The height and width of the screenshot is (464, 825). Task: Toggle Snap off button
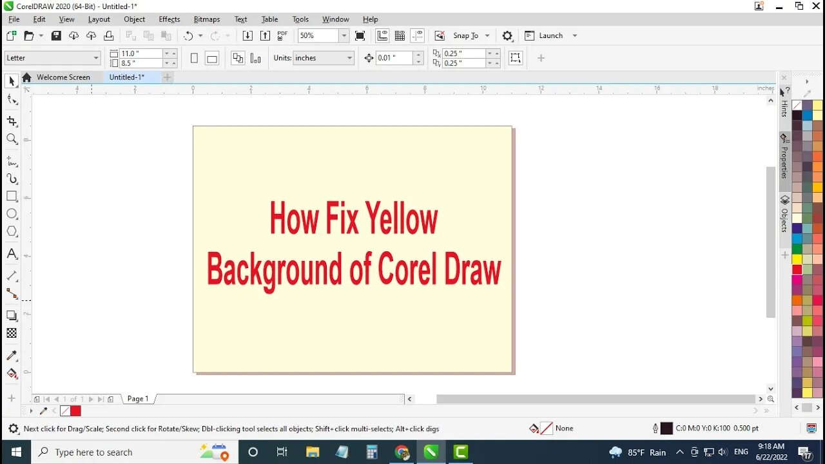tap(440, 35)
